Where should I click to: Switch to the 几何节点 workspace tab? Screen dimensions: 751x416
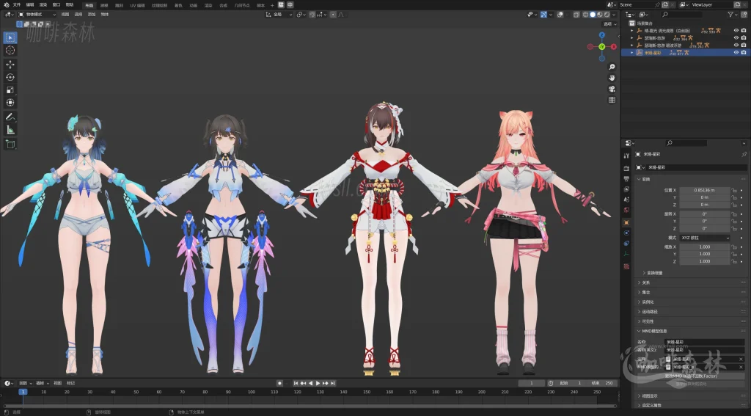pyautogui.click(x=242, y=5)
